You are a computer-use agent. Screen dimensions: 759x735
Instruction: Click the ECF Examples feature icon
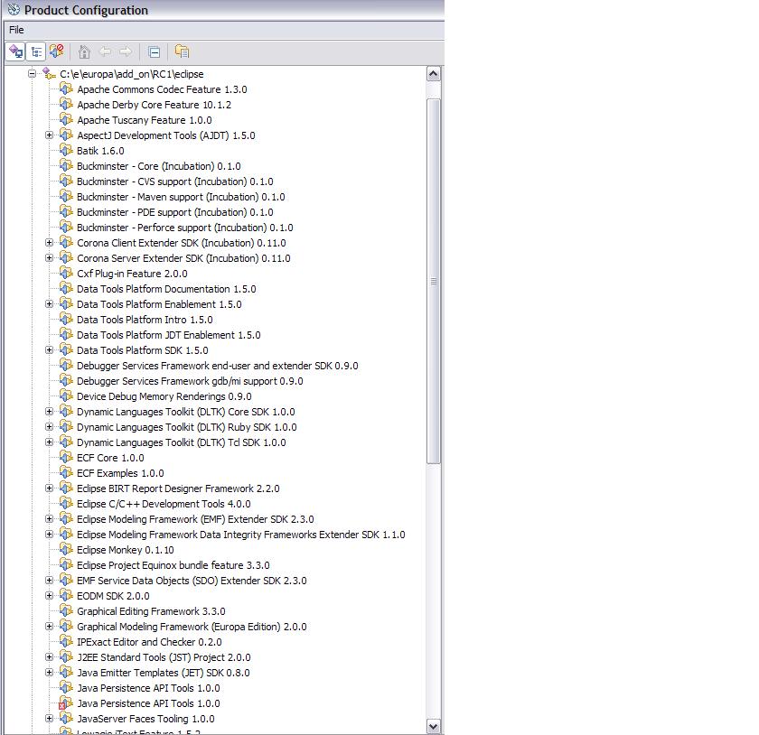click(x=66, y=473)
